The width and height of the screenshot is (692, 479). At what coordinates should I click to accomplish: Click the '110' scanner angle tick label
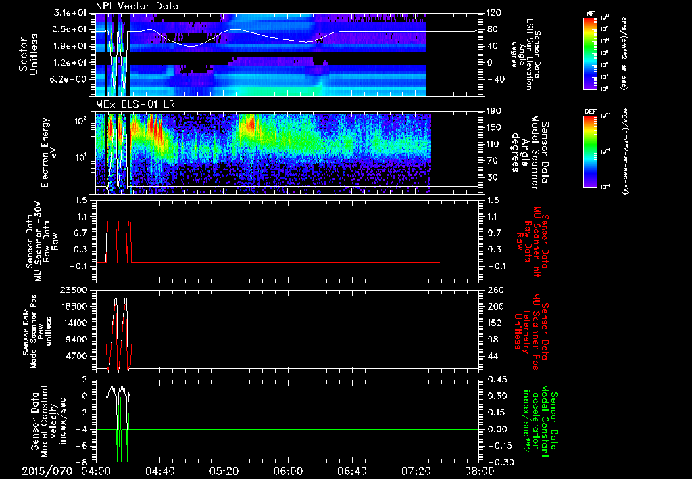click(494, 144)
